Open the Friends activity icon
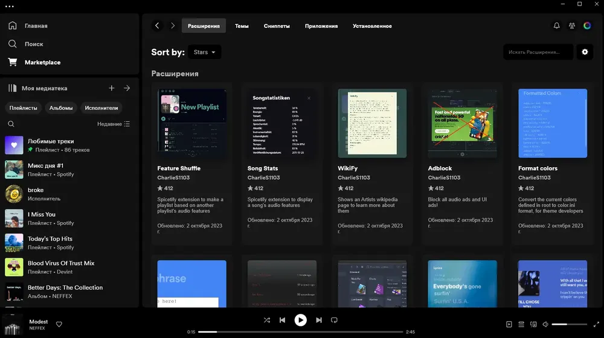 [572, 26]
